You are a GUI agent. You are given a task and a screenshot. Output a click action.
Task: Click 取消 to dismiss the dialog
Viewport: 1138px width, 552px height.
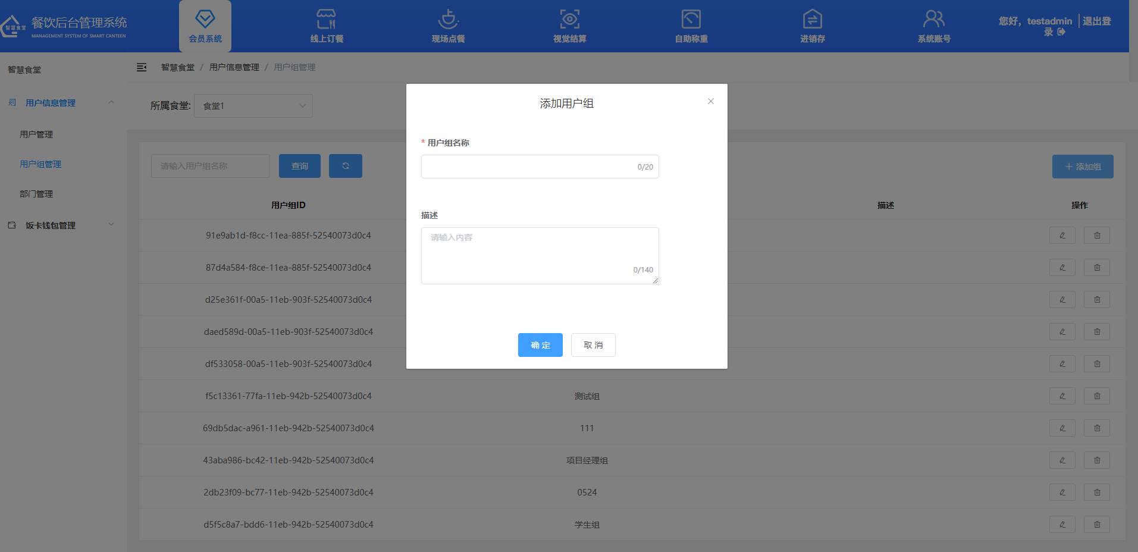click(x=592, y=345)
